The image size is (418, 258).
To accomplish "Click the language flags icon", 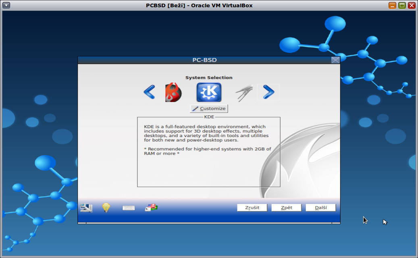I will coord(151,207).
